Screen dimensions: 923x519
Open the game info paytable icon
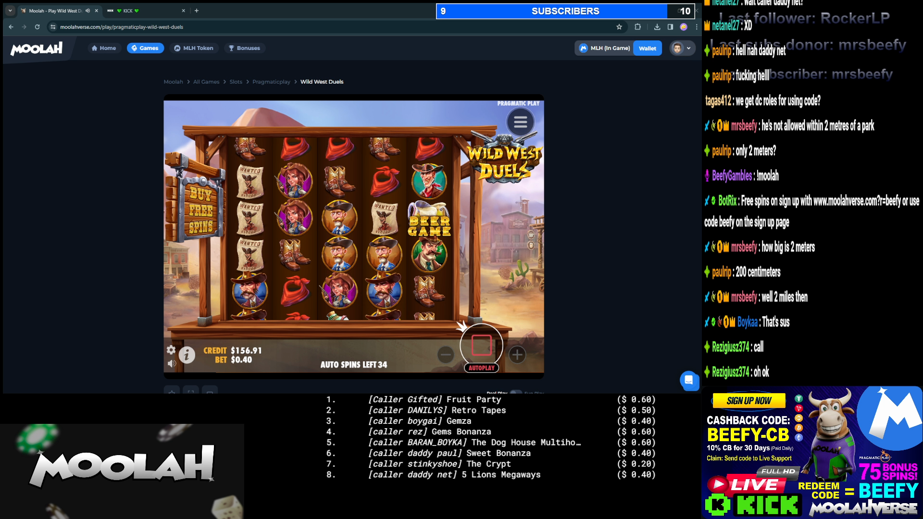click(187, 355)
